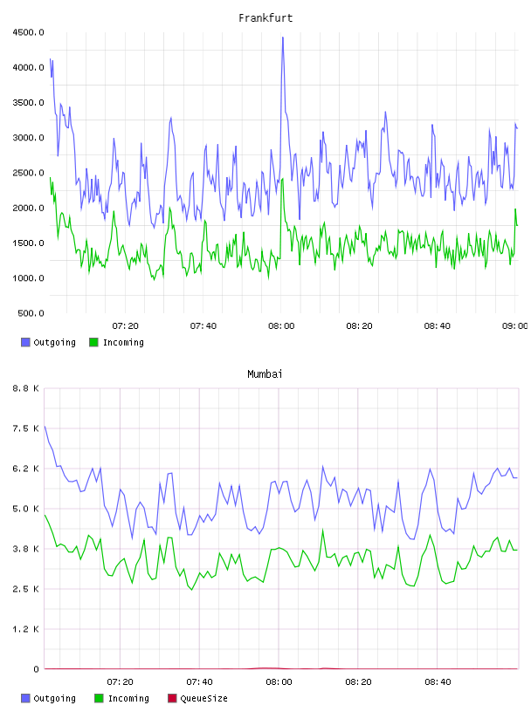The width and height of the screenshot is (531, 712).
Task: Click the 2.5 K y-axis label in Mumbai chart
Action: click(x=26, y=589)
